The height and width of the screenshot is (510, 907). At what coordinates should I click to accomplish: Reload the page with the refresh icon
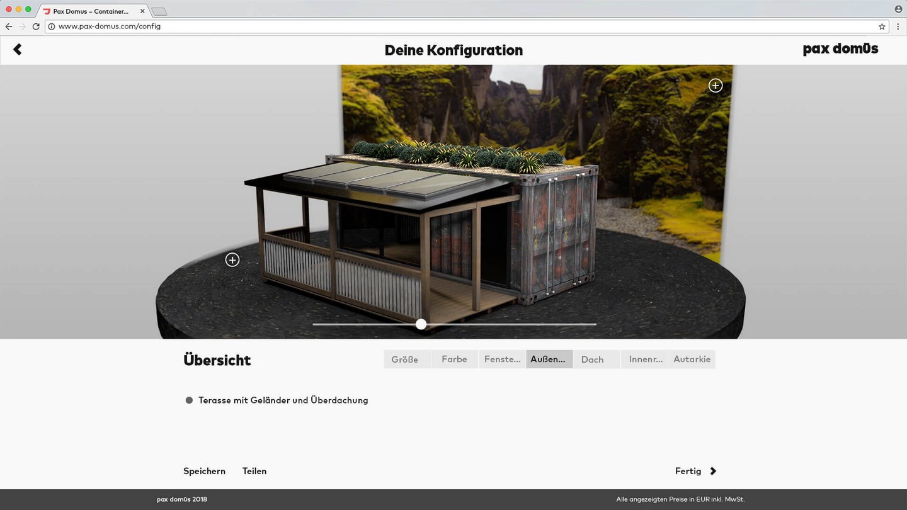point(36,26)
